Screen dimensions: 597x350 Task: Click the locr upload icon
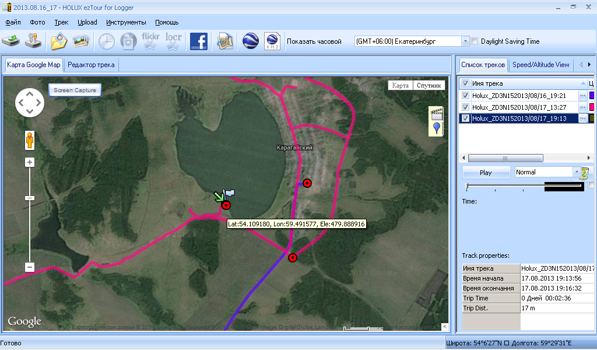[x=174, y=41]
